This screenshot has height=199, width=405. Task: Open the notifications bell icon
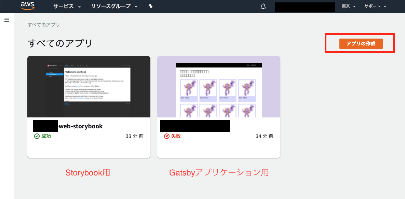[x=262, y=6]
